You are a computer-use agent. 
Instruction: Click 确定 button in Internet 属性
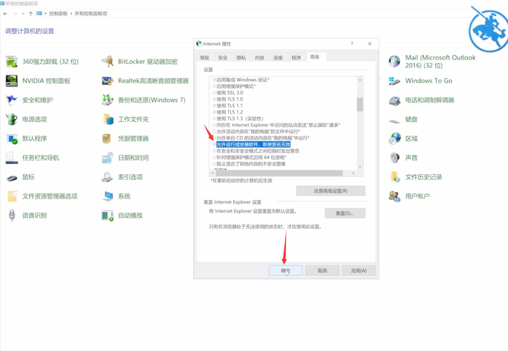click(285, 270)
